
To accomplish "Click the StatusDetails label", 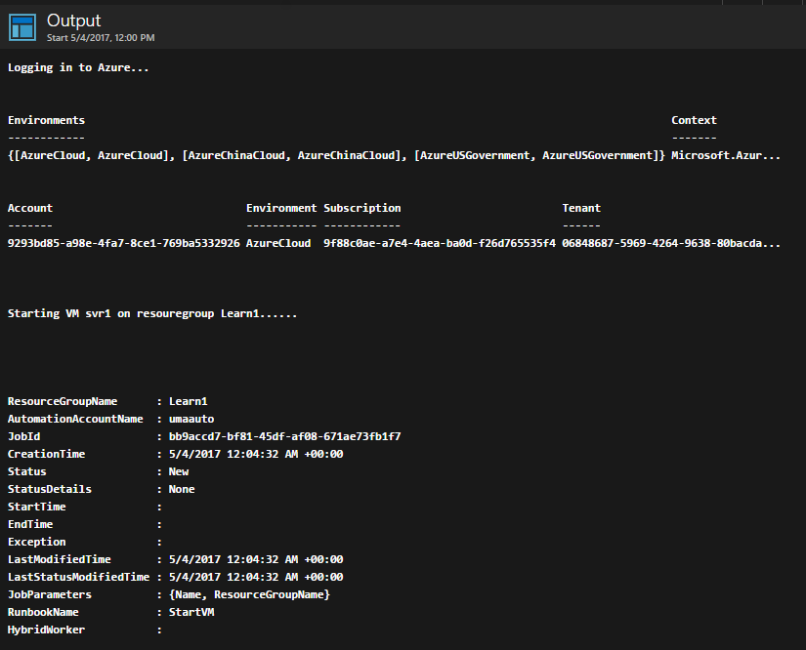I will coord(50,489).
